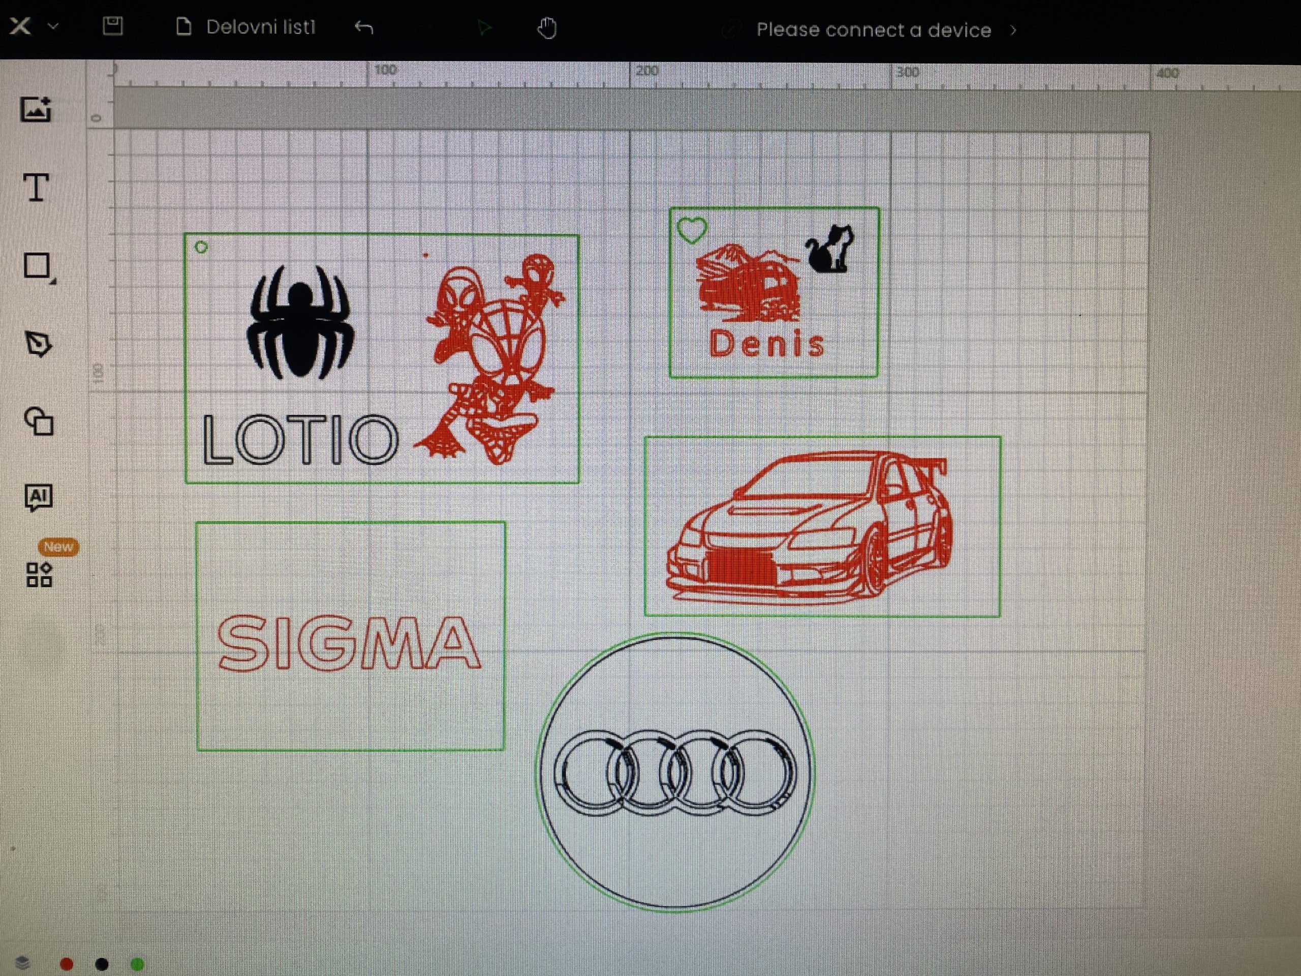This screenshot has height=976, width=1301.
Task: Click the device link status icon
Action: (731, 29)
